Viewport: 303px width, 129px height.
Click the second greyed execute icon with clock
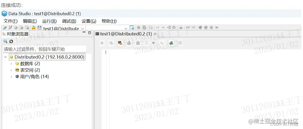pyautogui.click(x=111, y=43)
